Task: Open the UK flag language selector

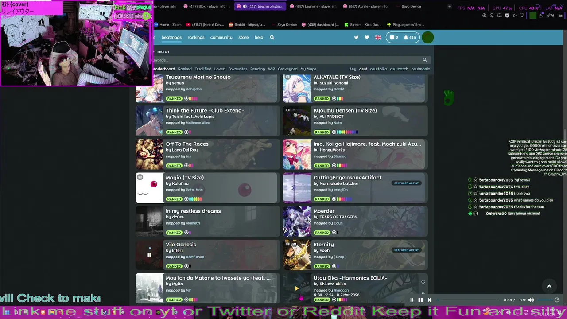Action: coord(378,38)
